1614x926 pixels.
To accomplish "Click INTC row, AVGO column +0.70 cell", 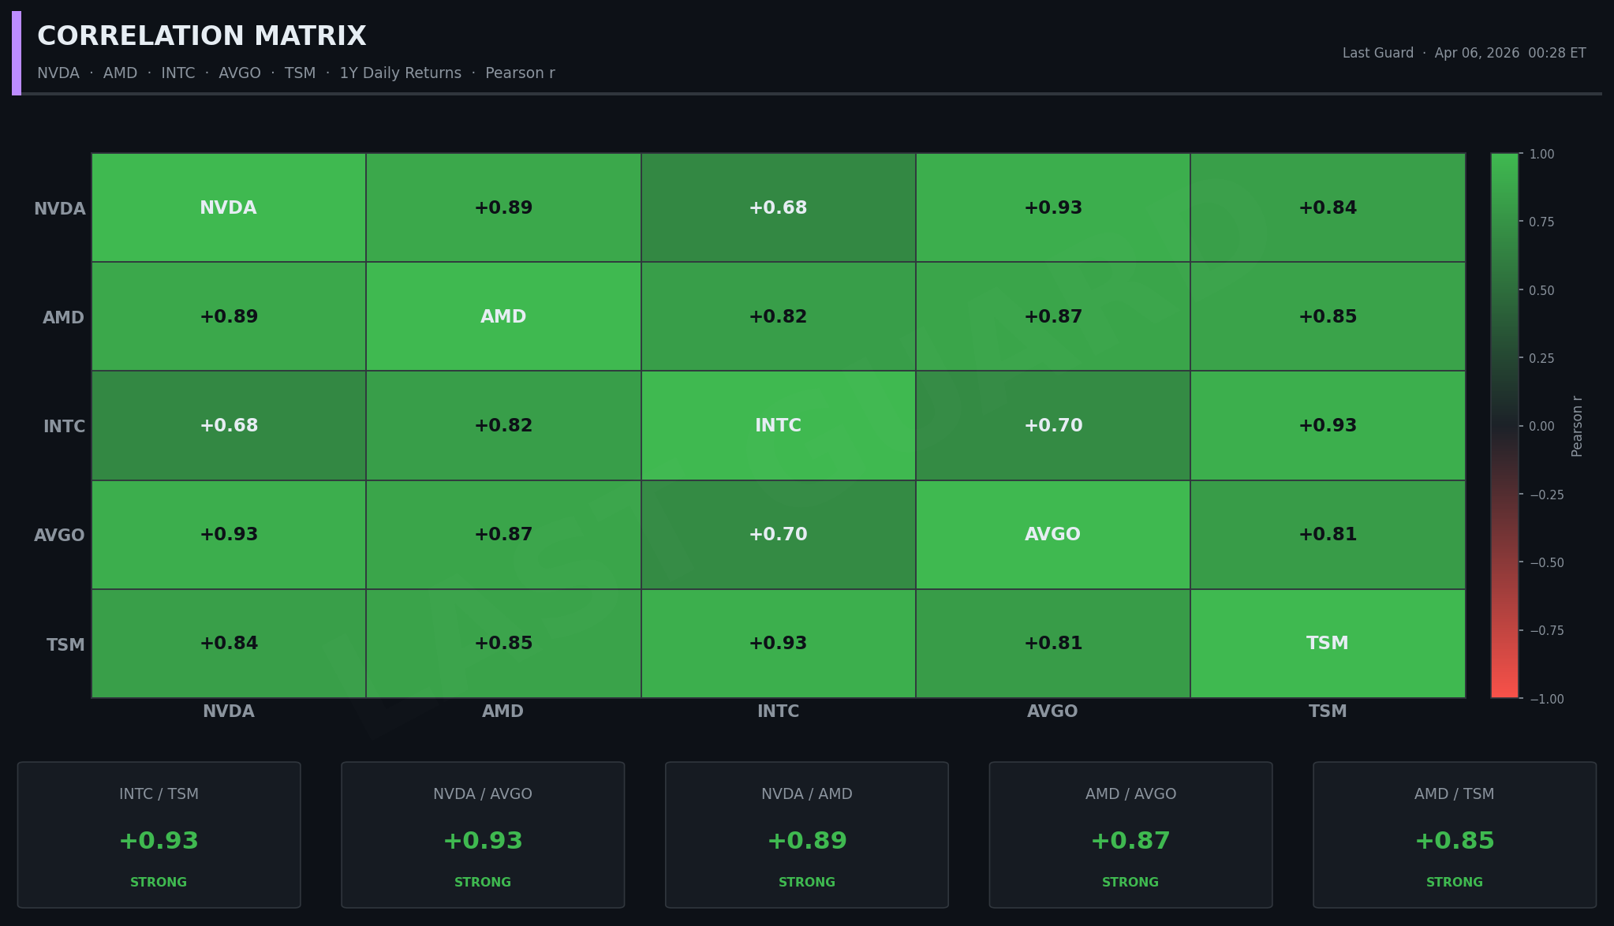I will point(1052,426).
